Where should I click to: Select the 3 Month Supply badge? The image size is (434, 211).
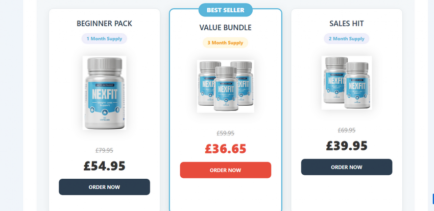[x=226, y=42]
